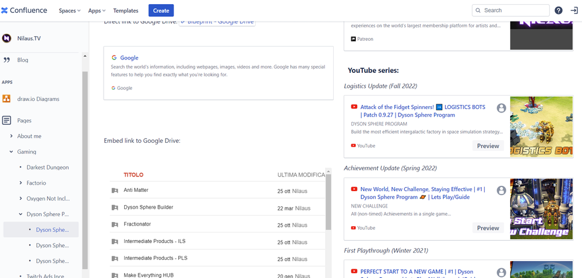Click the Blog quote icon
This screenshot has height=278, width=582.
point(6,60)
